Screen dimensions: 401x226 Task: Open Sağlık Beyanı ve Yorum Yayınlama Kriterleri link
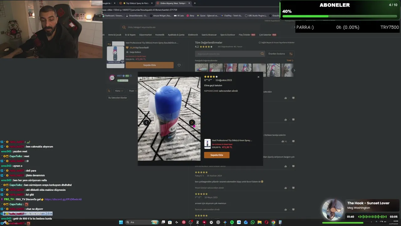(x=276, y=42)
